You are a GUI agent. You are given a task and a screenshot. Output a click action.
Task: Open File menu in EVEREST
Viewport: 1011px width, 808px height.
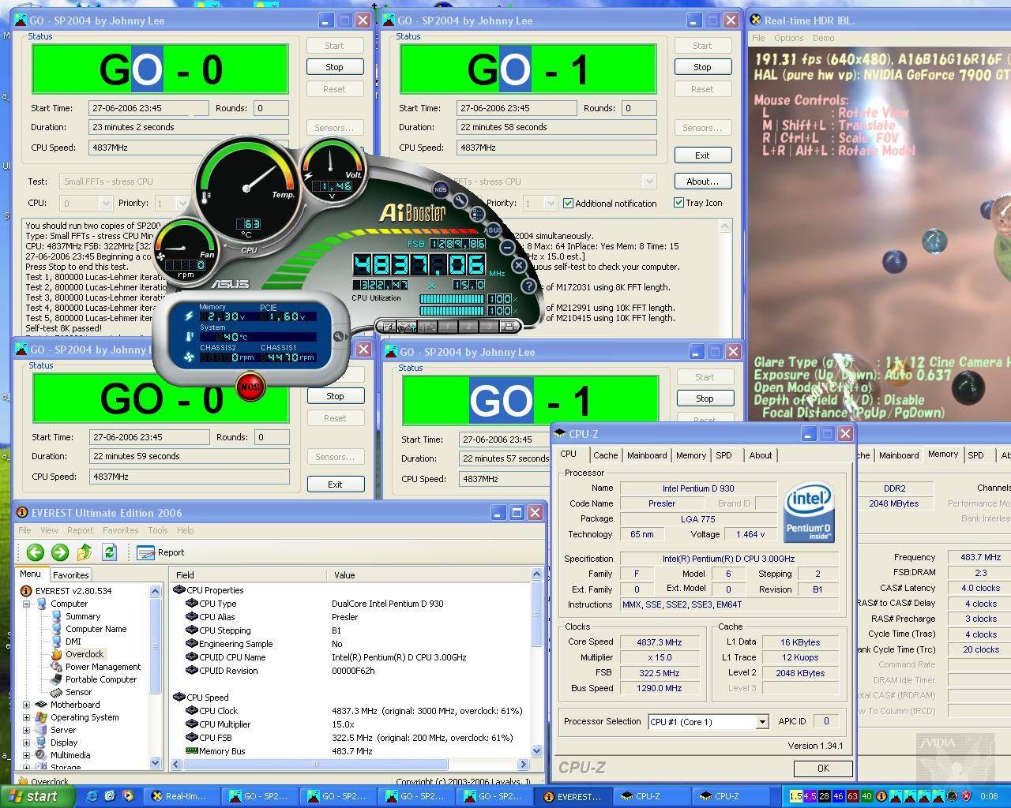24,530
